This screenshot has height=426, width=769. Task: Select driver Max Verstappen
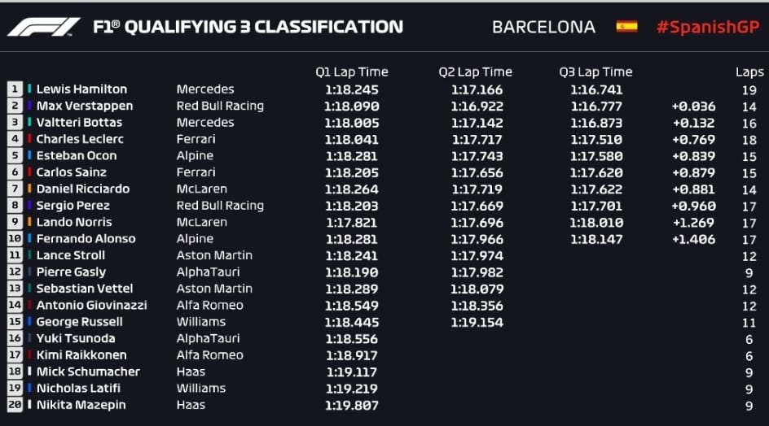click(x=85, y=106)
